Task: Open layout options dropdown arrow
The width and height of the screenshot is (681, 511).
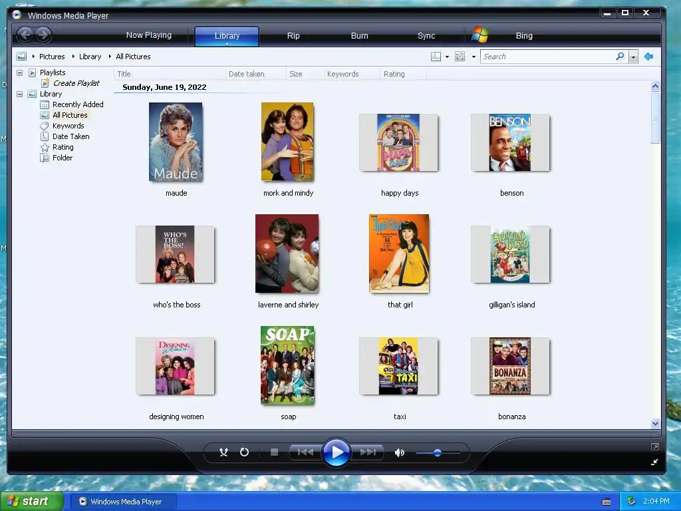Action: click(447, 57)
